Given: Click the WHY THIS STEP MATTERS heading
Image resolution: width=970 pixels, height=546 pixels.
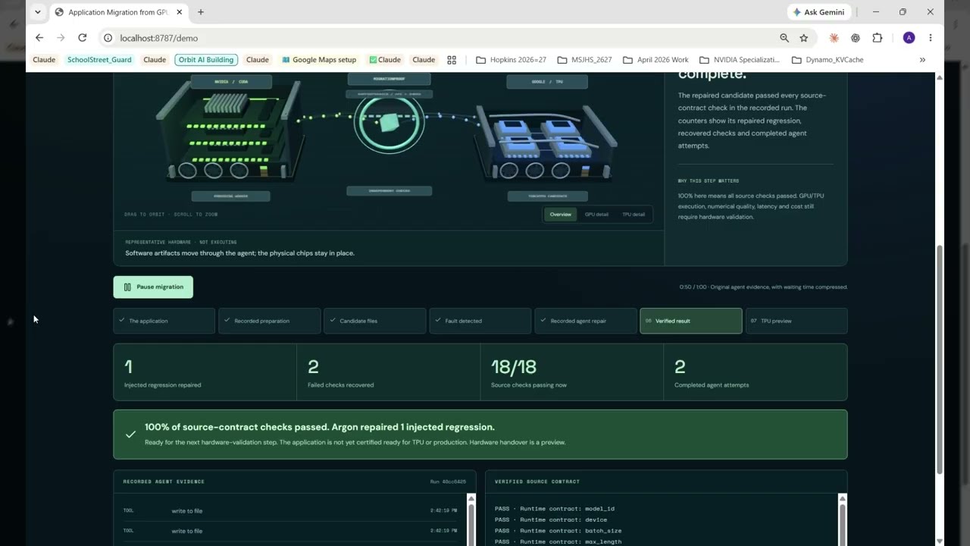Looking at the screenshot, I should pos(709,181).
